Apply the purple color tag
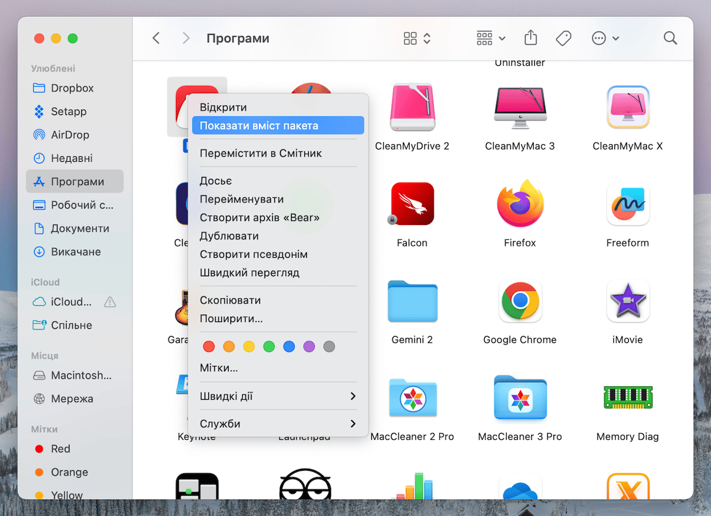 coord(309,347)
